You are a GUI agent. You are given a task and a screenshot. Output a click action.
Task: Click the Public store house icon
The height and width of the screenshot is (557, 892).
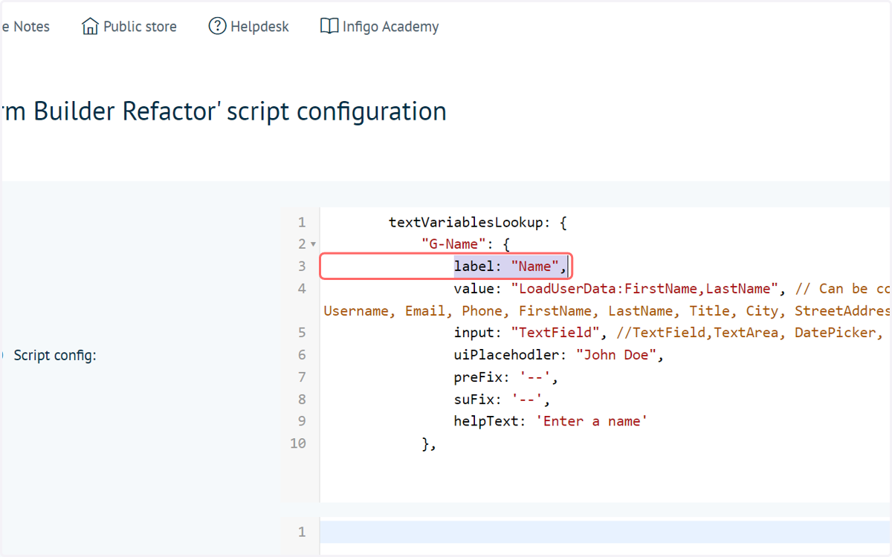[90, 27]
